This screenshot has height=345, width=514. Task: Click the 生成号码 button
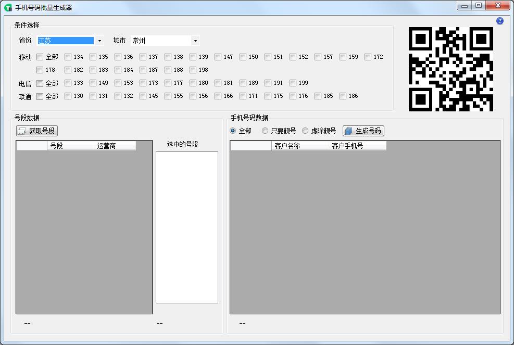(363, 131)
